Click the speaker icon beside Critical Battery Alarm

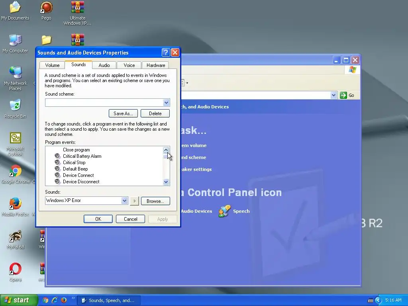click(57, 156)
